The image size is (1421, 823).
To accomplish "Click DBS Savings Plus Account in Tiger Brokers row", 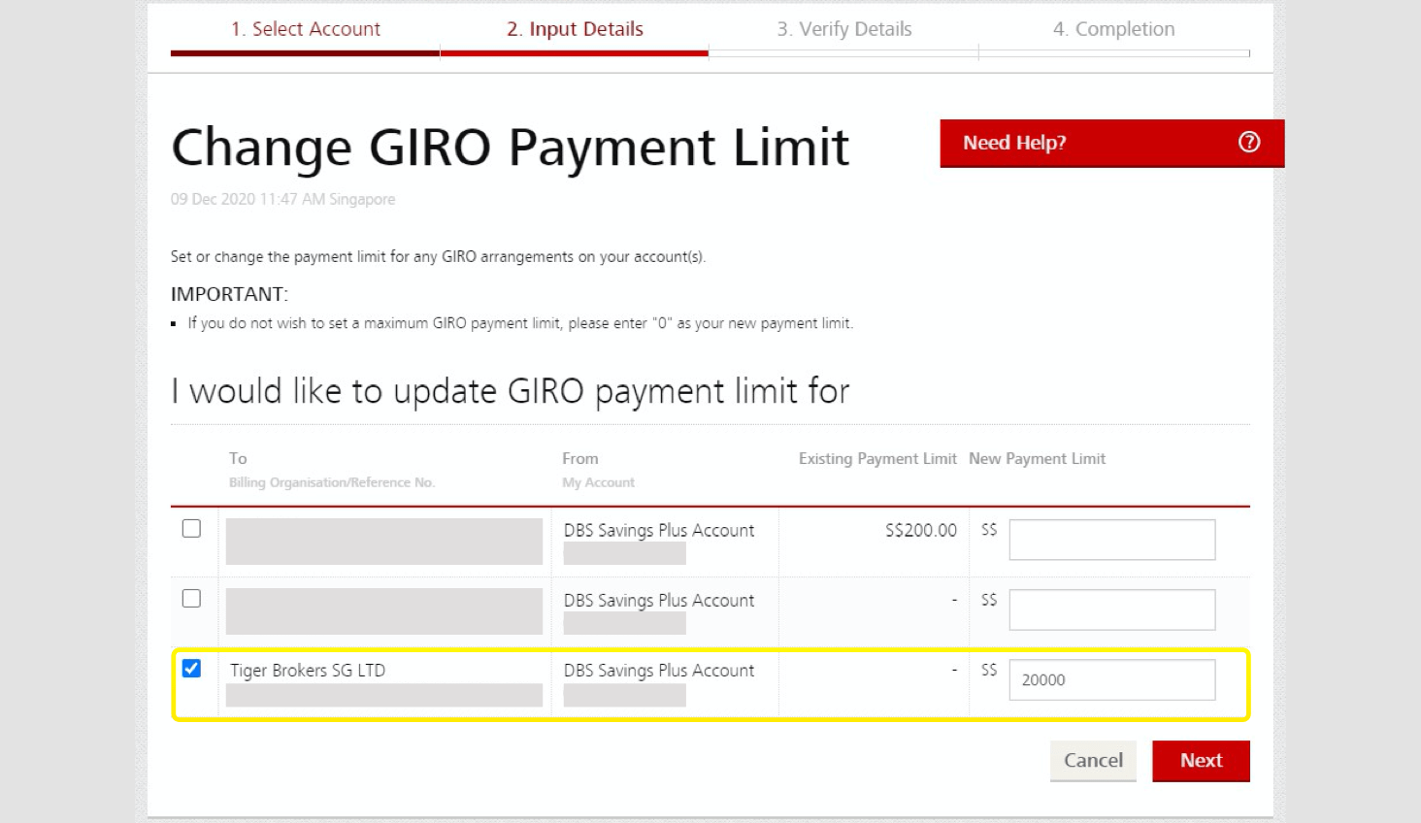I will [x=659, y=671].
